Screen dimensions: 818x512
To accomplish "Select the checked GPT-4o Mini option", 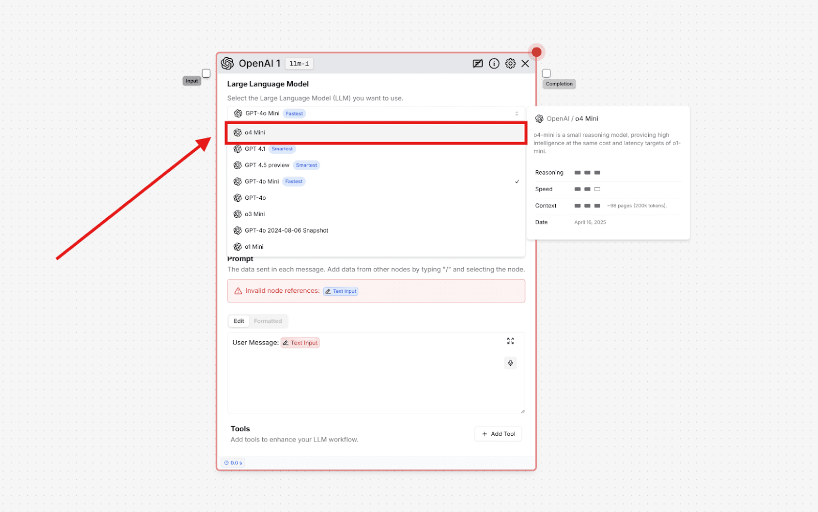I will [376, 181].
